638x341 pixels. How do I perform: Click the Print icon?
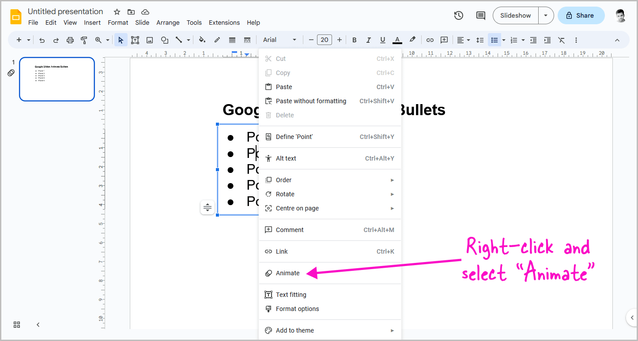pyautogui.click(x=70, y=40)
